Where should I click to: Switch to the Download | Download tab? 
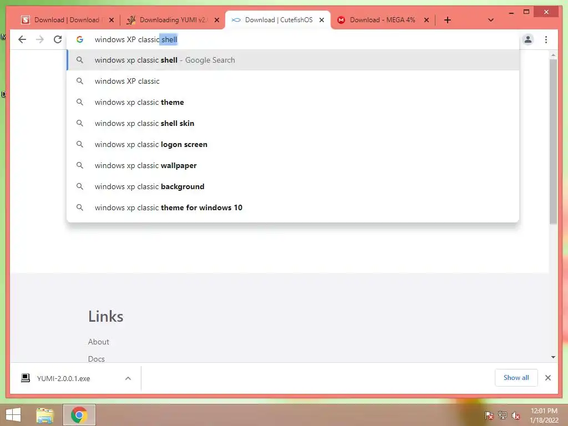pyautogui.click(x=67, y=20)
